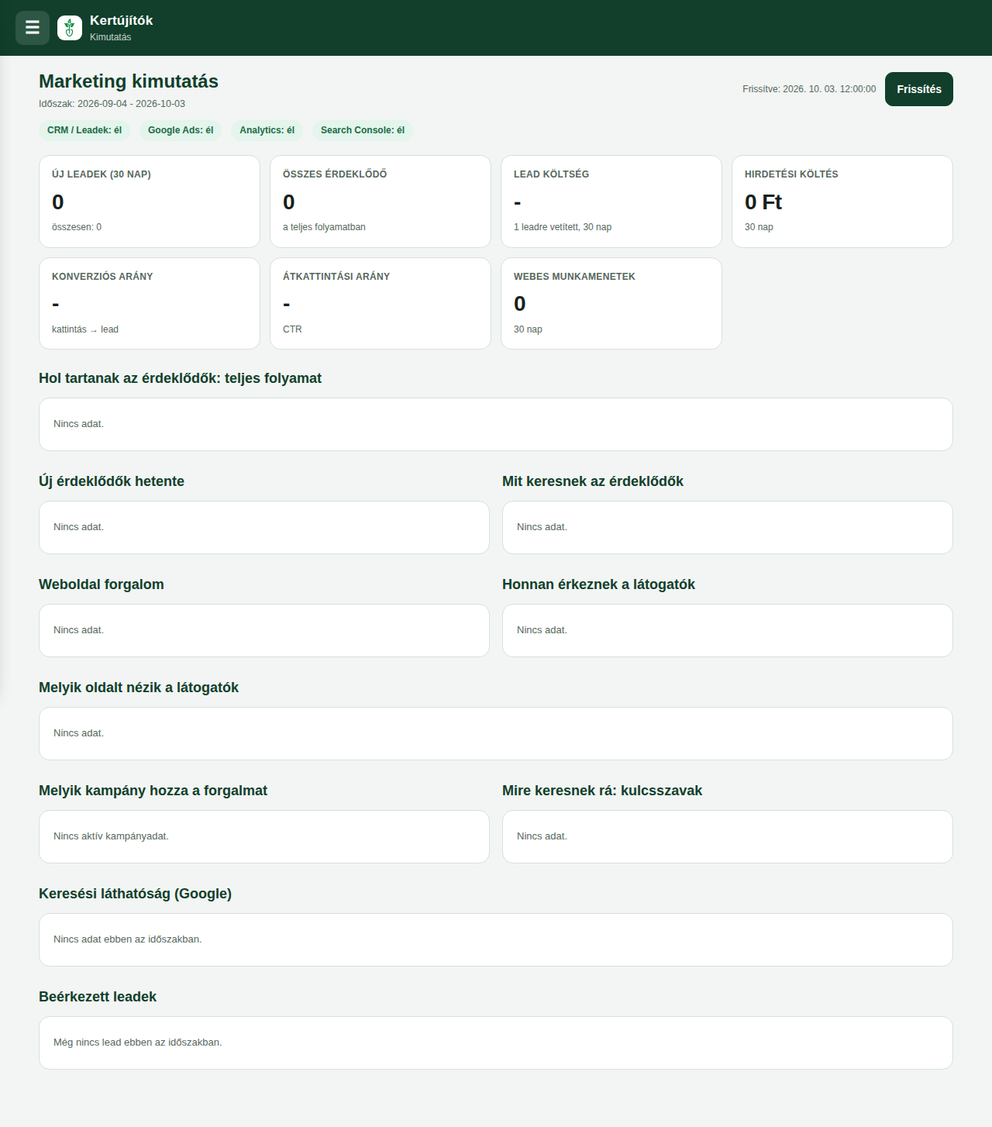Click the 'Mit keresnek az érdeklődők' heading
The image size is (992, 1127).
593,481
